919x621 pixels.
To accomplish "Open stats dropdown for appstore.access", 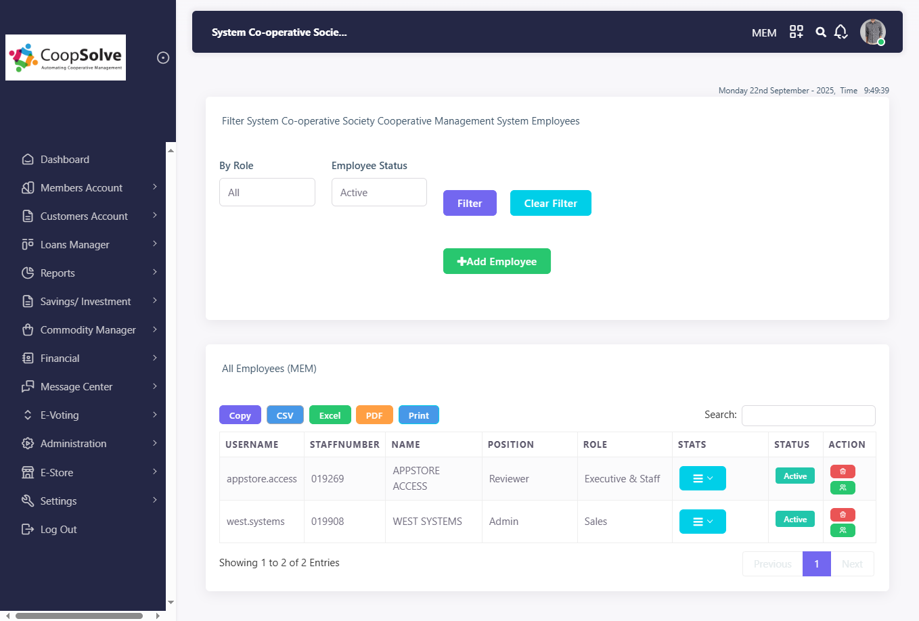I will point(702,478).
